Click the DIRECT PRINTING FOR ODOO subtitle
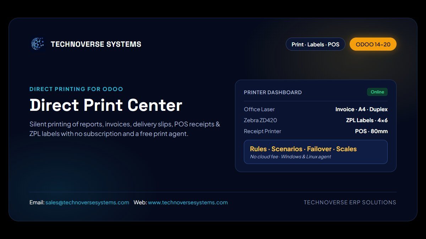The image size is (426, 239). [x=76, y=89]
